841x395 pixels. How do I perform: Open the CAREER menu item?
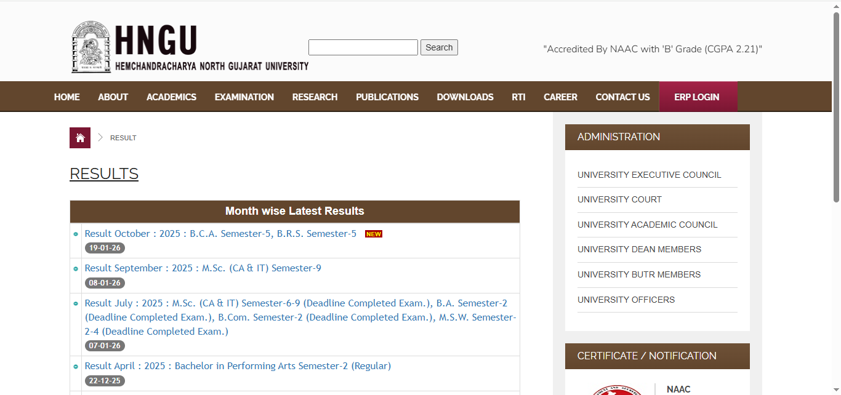pyautogui.click(x=560, y=97)
